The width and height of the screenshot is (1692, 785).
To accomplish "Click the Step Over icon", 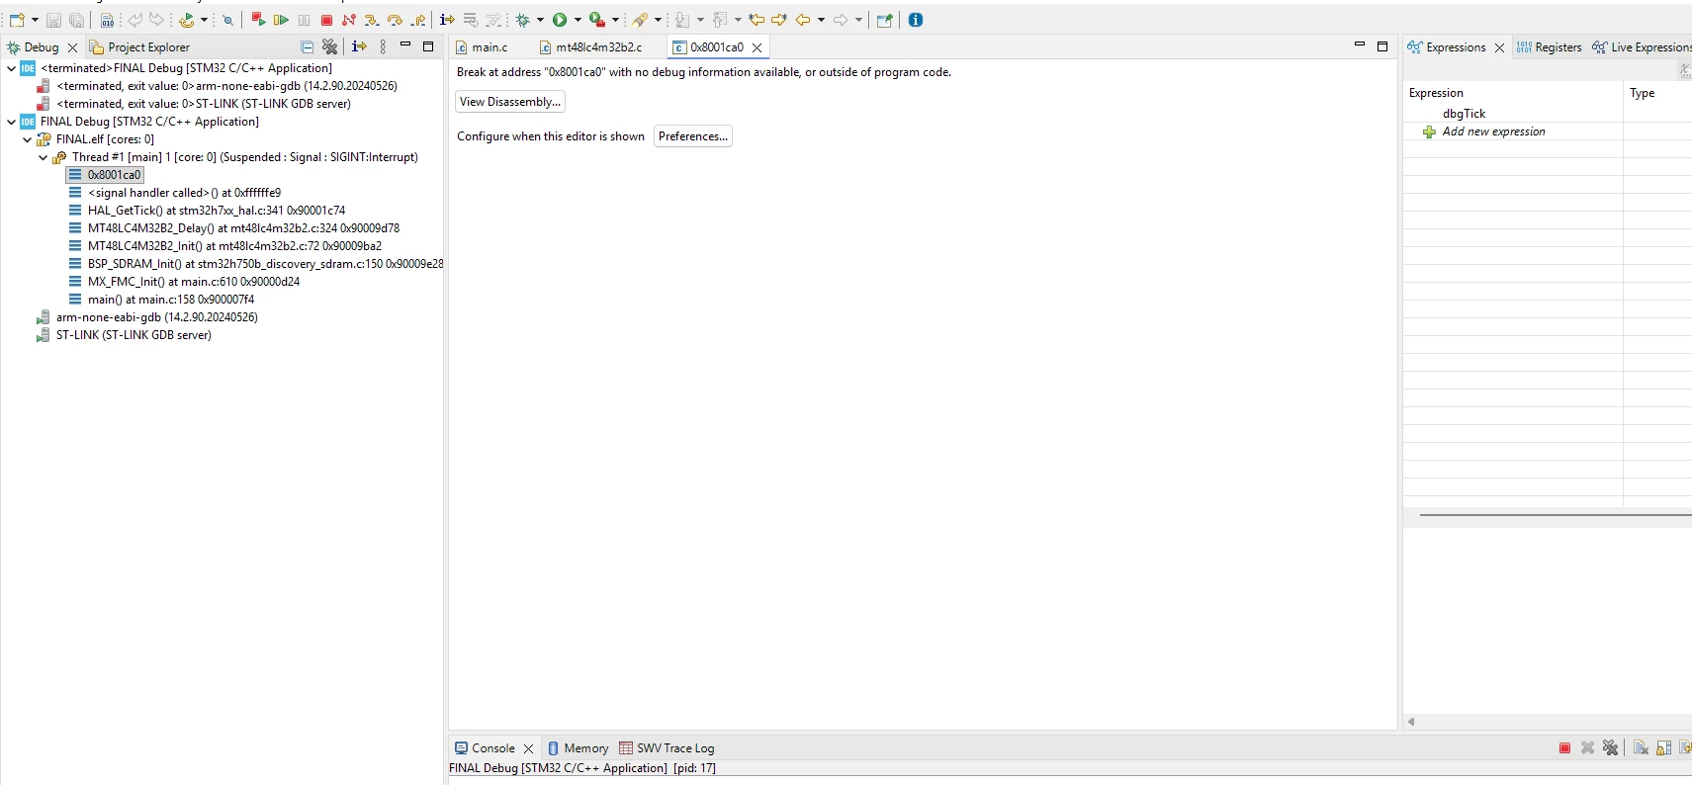I will (x=395, y=20).
